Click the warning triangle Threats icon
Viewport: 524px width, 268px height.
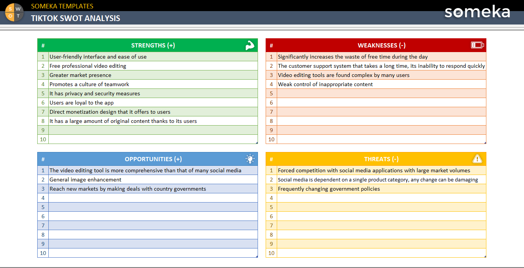pyautogui.click(x=477, y=159)
